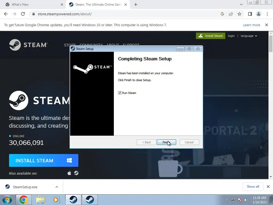This screenshot has width=273, height=205.
Task: Go forward in browser history
Action: tap(14, 14)
